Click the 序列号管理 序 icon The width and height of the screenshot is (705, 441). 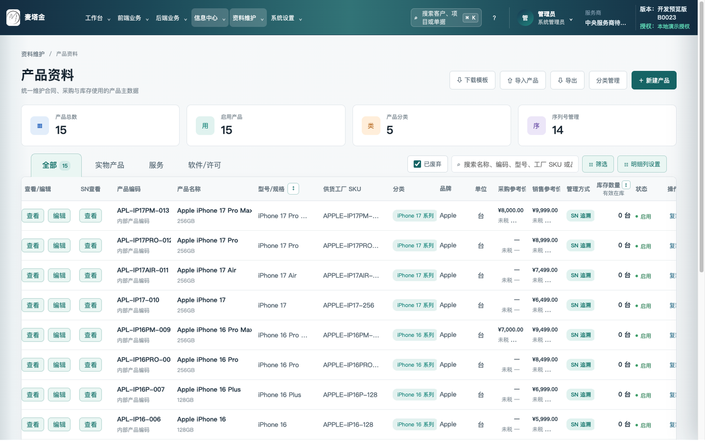tap(536, 126)
